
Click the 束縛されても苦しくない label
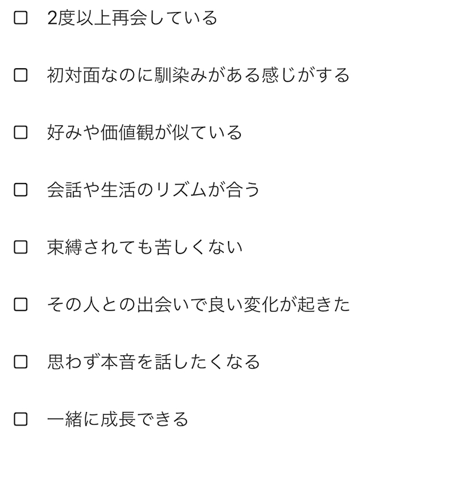point(145,247)
